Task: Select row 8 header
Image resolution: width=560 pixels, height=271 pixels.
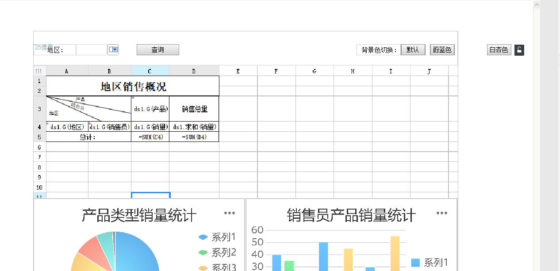Action: (x=40, y=167)
